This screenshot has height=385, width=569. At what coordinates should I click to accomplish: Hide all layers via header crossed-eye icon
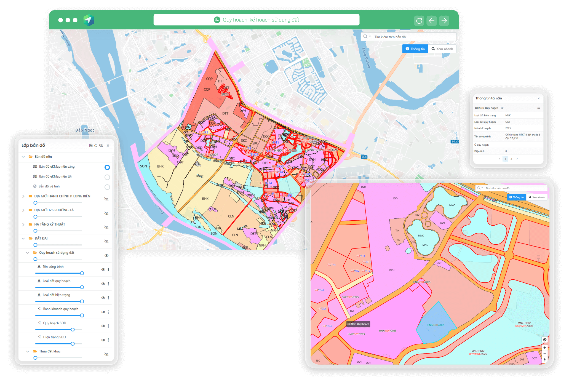(x=101, y=145)
